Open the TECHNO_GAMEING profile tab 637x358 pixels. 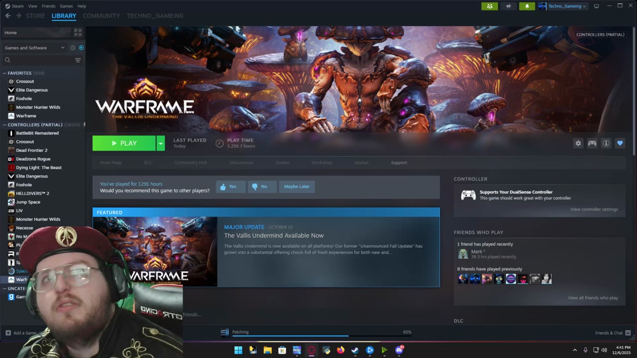155,16
